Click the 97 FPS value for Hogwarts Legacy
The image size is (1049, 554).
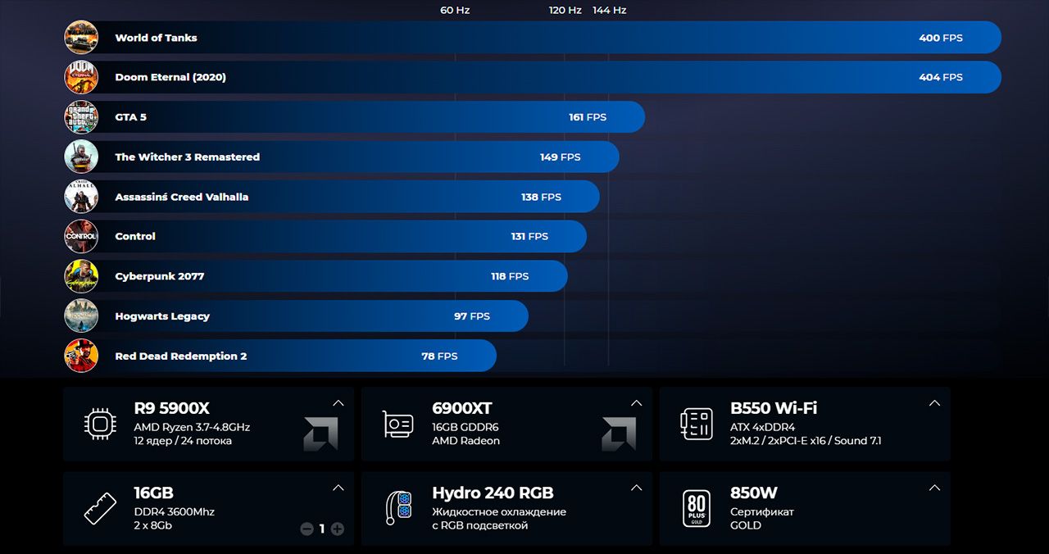(x=472, y=316)
